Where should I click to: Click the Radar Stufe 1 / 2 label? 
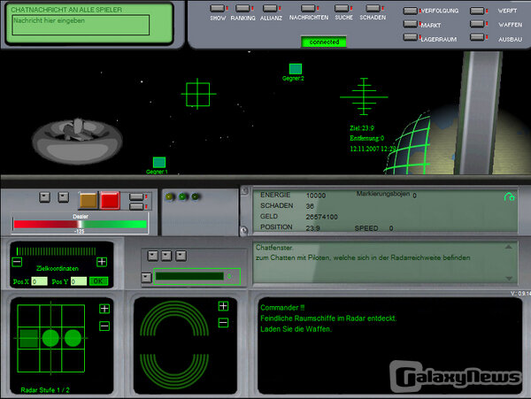coord(45,390)
